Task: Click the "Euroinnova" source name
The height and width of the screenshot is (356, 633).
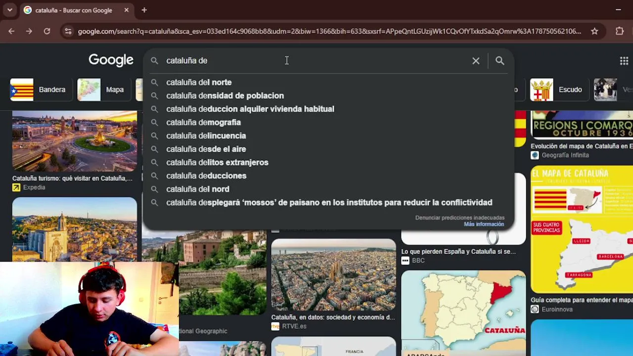Action: (557, 309)
